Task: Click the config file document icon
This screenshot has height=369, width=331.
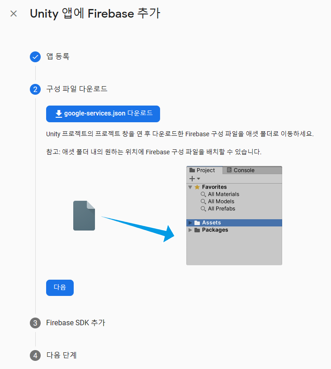Action: tap(84, 216)
